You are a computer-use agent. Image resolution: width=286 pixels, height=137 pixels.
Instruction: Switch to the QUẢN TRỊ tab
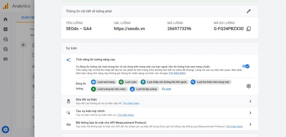click(x=28, y=18)
